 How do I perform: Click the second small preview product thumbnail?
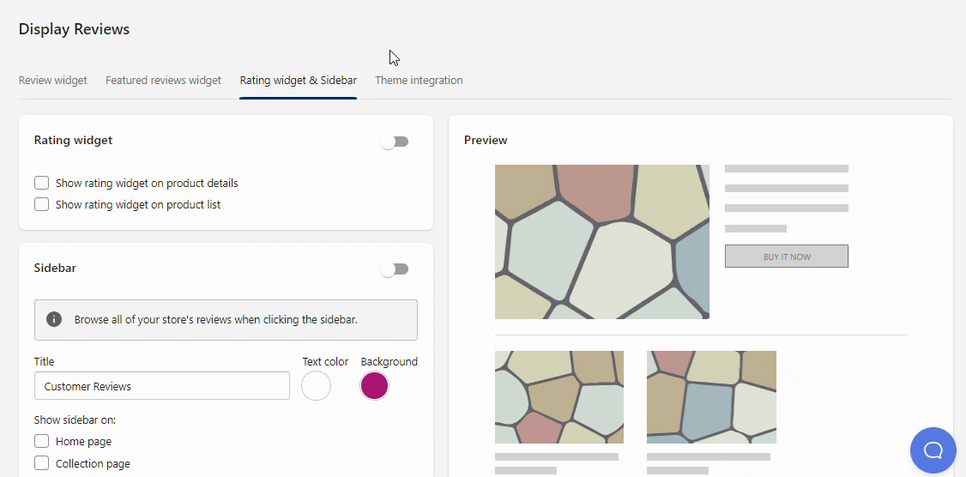pos(711,397)
